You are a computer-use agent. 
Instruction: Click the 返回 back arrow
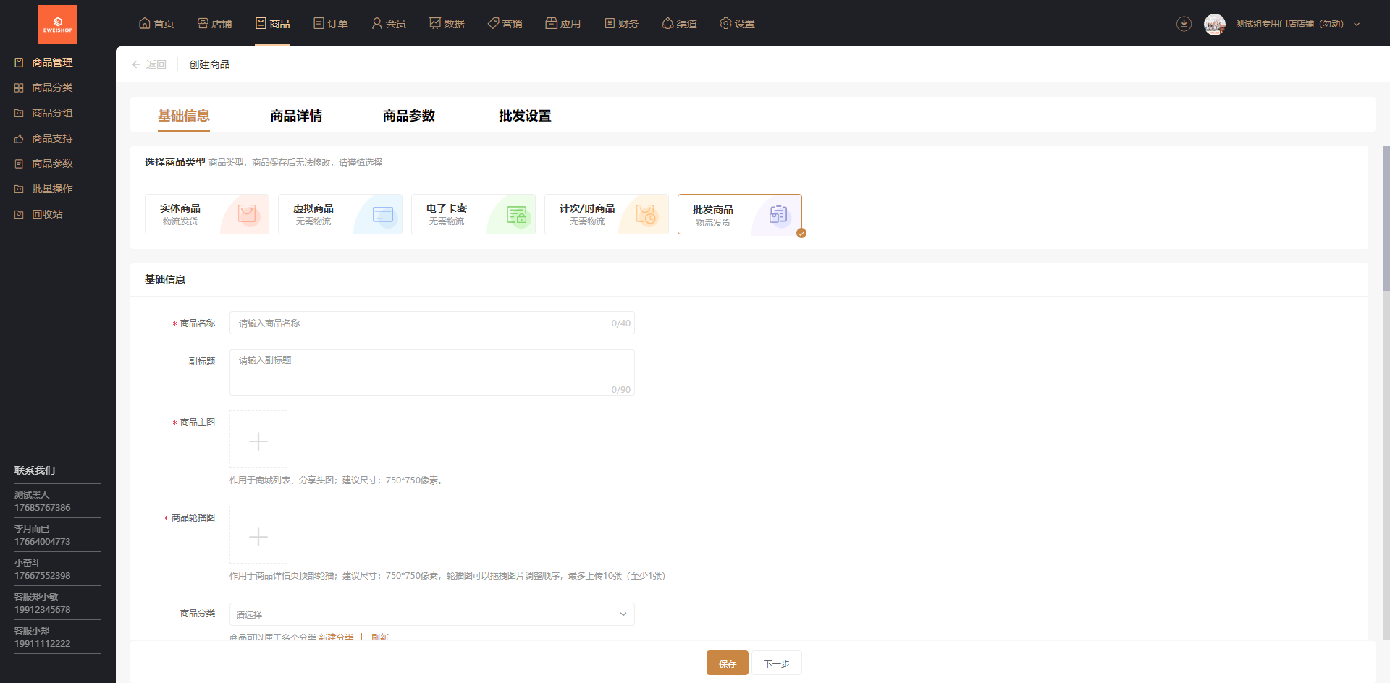click(136, 64)
